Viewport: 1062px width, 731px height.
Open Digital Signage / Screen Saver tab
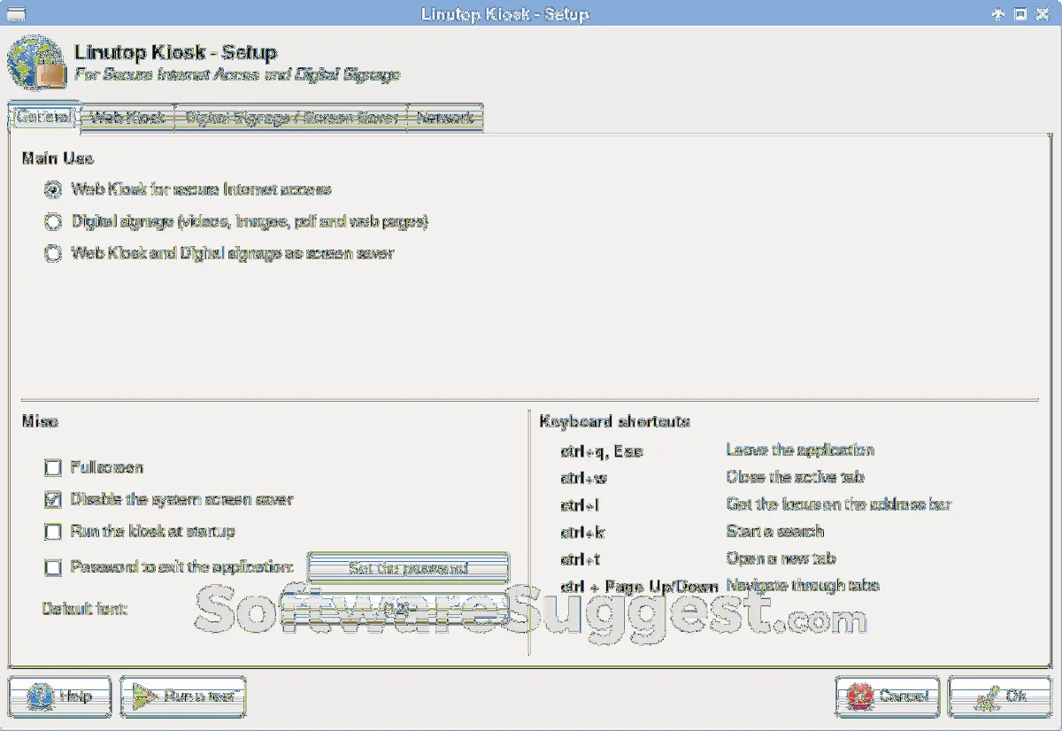(x=291, y=118)
